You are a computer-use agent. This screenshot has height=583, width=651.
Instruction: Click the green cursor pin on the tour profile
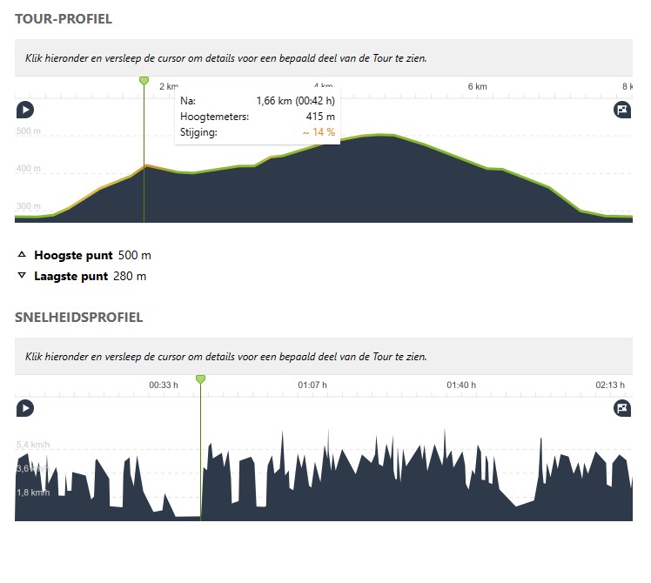pos(144,81)
